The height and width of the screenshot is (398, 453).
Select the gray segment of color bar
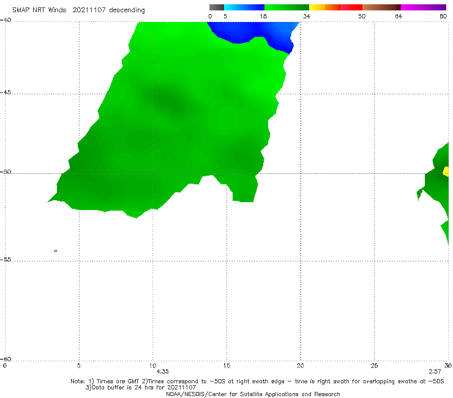[x=216, y=7]
